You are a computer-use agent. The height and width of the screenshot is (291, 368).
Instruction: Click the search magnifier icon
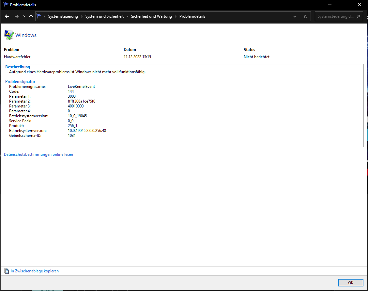tap(358, 16)
